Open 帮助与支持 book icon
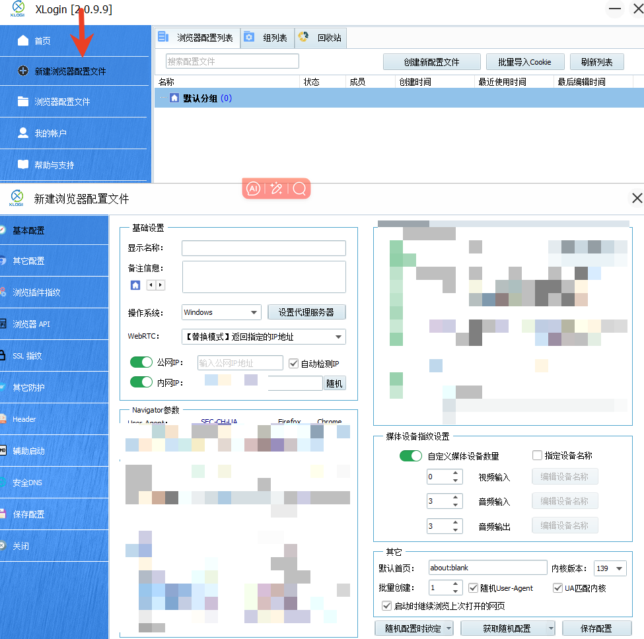The height and width of the screenshot is (639, 644). [x=23, y=164]
